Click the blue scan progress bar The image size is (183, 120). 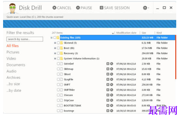point(90,24)
